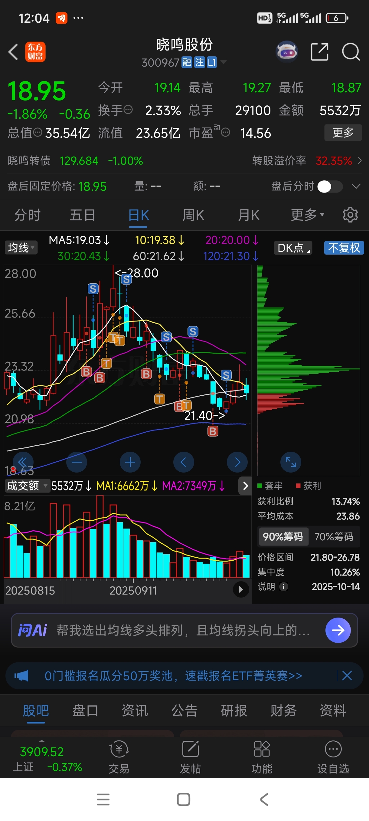Viewport: 369px width, 821px height.
Task: Switch to the 分时 tab
Action: point(28,215)
